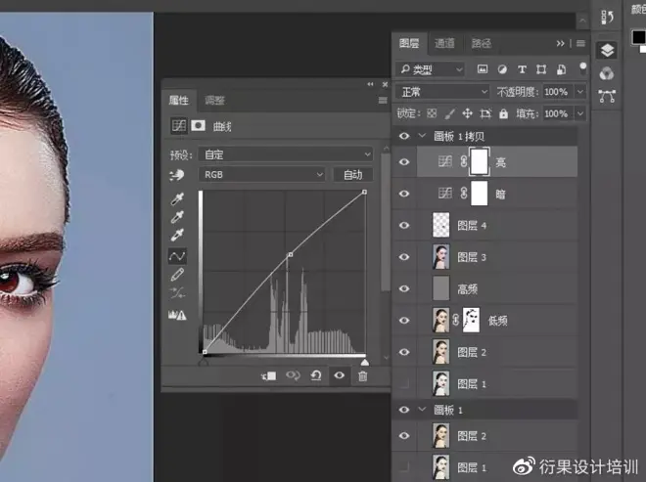
Task: Open the 预设 preset dropdown
Action: [286, 154]
